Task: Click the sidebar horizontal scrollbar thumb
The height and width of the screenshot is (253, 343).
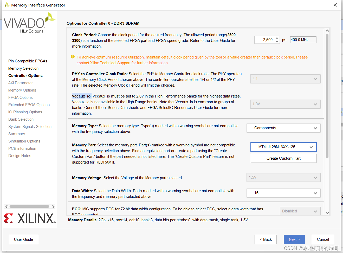Action: [x=29, y=207]
